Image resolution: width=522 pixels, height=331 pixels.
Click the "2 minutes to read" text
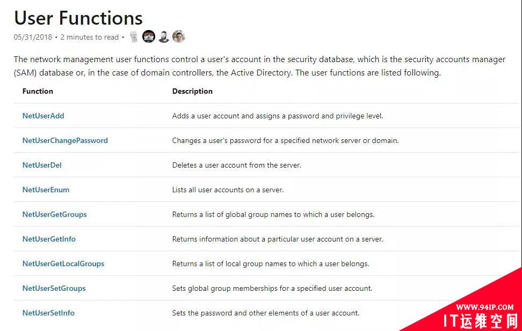click(x=89, y=37)
